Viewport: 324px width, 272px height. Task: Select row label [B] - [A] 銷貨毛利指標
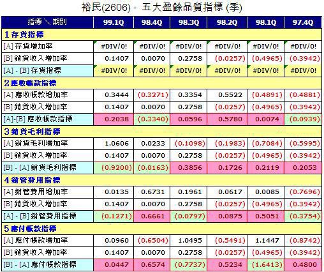[47, 168]
